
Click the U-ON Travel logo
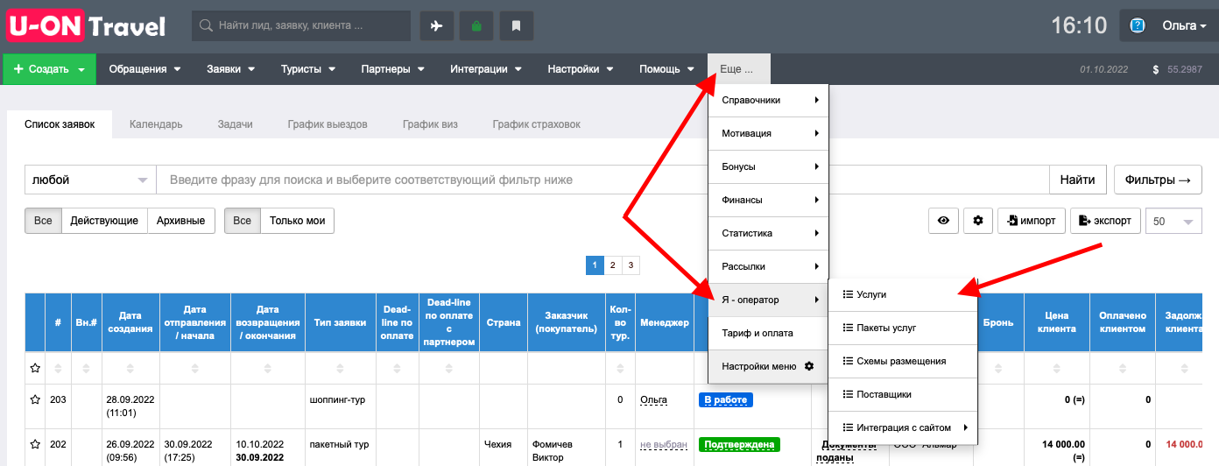pyautogui.click(x=87, y=25)
